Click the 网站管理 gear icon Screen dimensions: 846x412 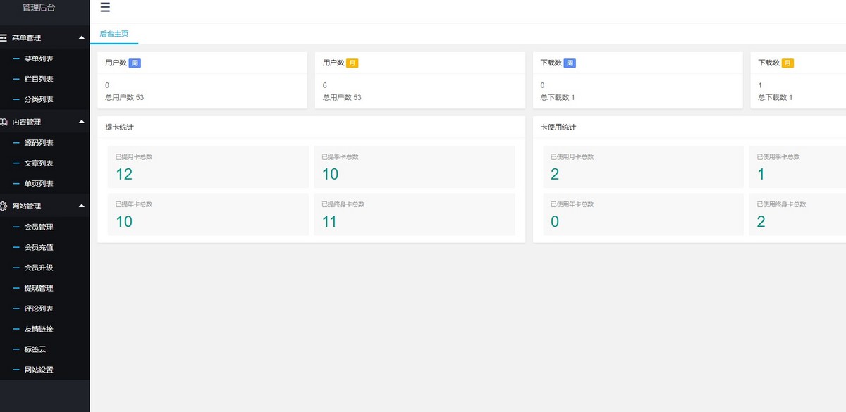[x=4, y=206]
